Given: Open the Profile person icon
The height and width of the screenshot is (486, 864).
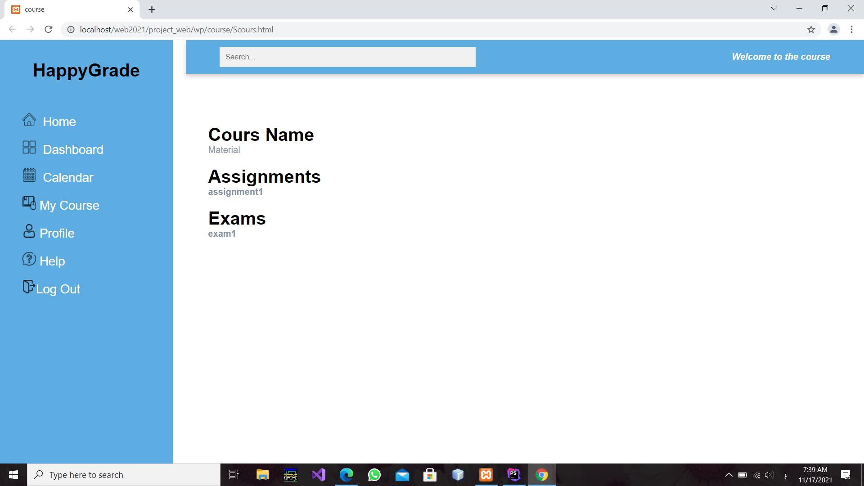Looking at the screenshot, I should (x=29, y=231).
